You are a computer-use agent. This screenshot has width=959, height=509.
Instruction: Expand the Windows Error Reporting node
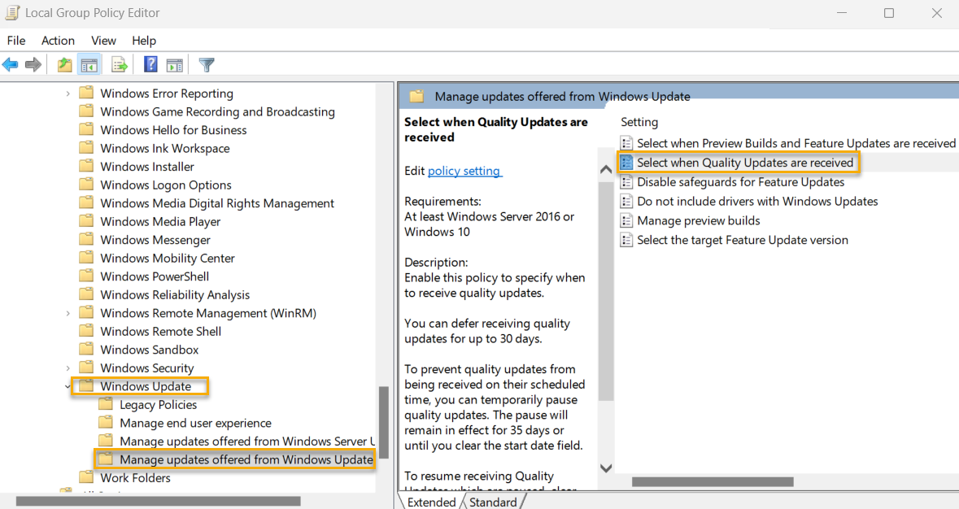(68, 93)
